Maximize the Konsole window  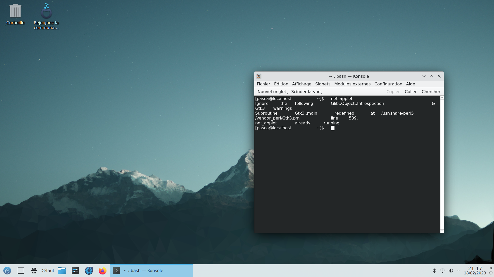(x=431, y=76)
